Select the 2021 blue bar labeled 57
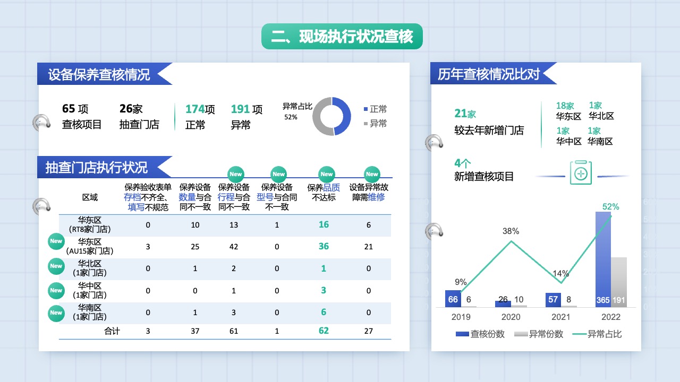 click(x=553, y=300)
